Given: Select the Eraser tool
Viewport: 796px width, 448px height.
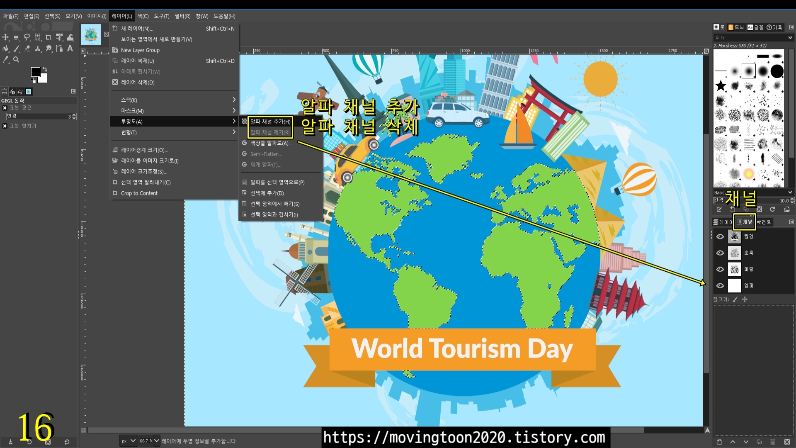Looking at the screenshot, I should coord(27,48).
